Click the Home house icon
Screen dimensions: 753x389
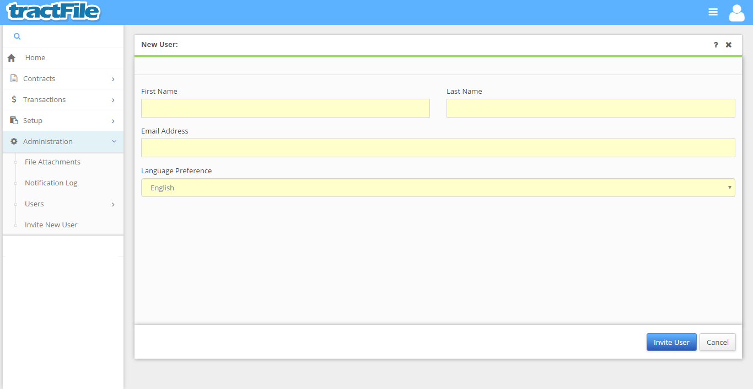point(12,58)
